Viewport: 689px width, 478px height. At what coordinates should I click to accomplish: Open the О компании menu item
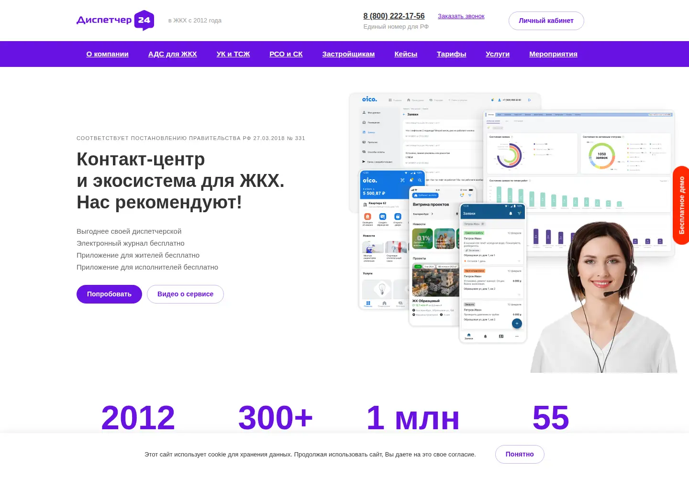click(107, 54)
